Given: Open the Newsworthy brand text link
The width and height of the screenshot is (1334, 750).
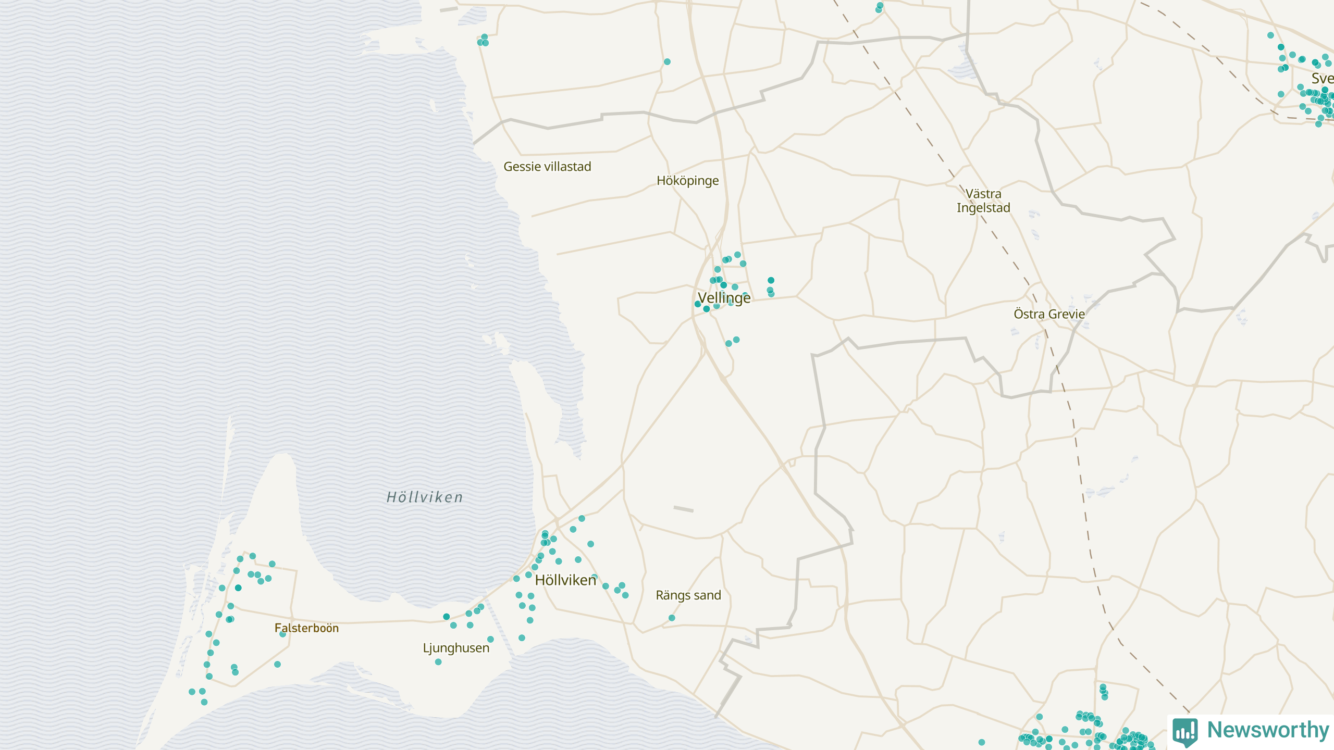Looking at the screenshot, I should [1268, 730].
